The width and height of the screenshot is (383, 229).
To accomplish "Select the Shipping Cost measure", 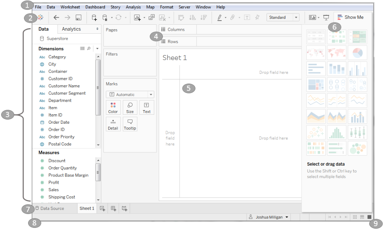I will 61,197.
